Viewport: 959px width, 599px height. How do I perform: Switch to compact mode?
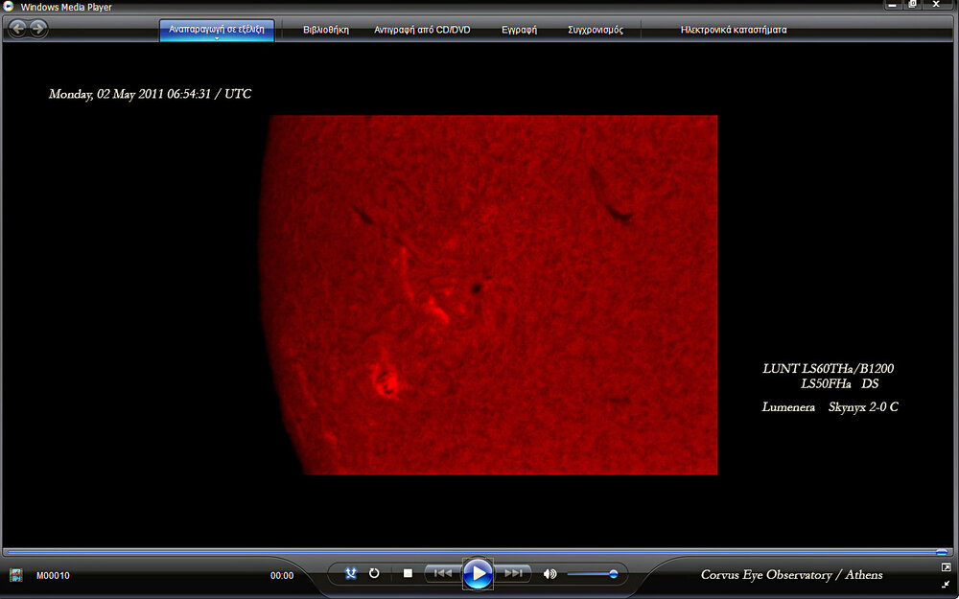click(x=946, y=584)
